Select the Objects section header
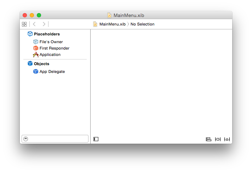This screenshot has width=252, height=172. [x=41, y=64]
